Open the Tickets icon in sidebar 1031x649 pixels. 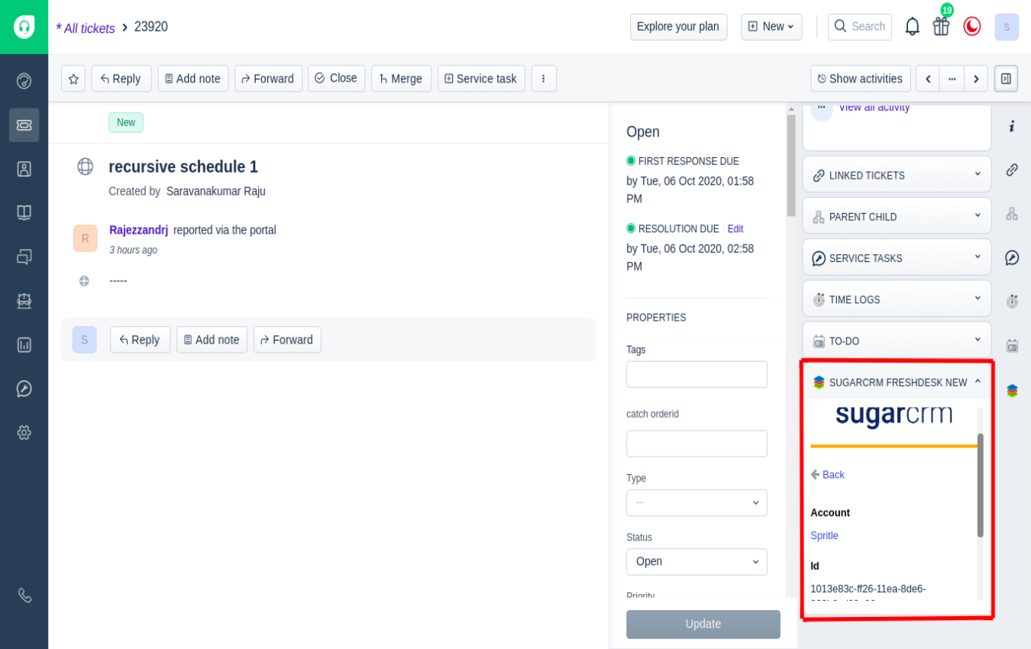click(x=24, y=124)
